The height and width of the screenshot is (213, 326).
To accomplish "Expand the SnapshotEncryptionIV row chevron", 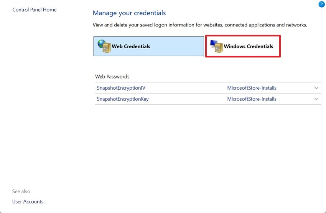I will click(316, 88).
